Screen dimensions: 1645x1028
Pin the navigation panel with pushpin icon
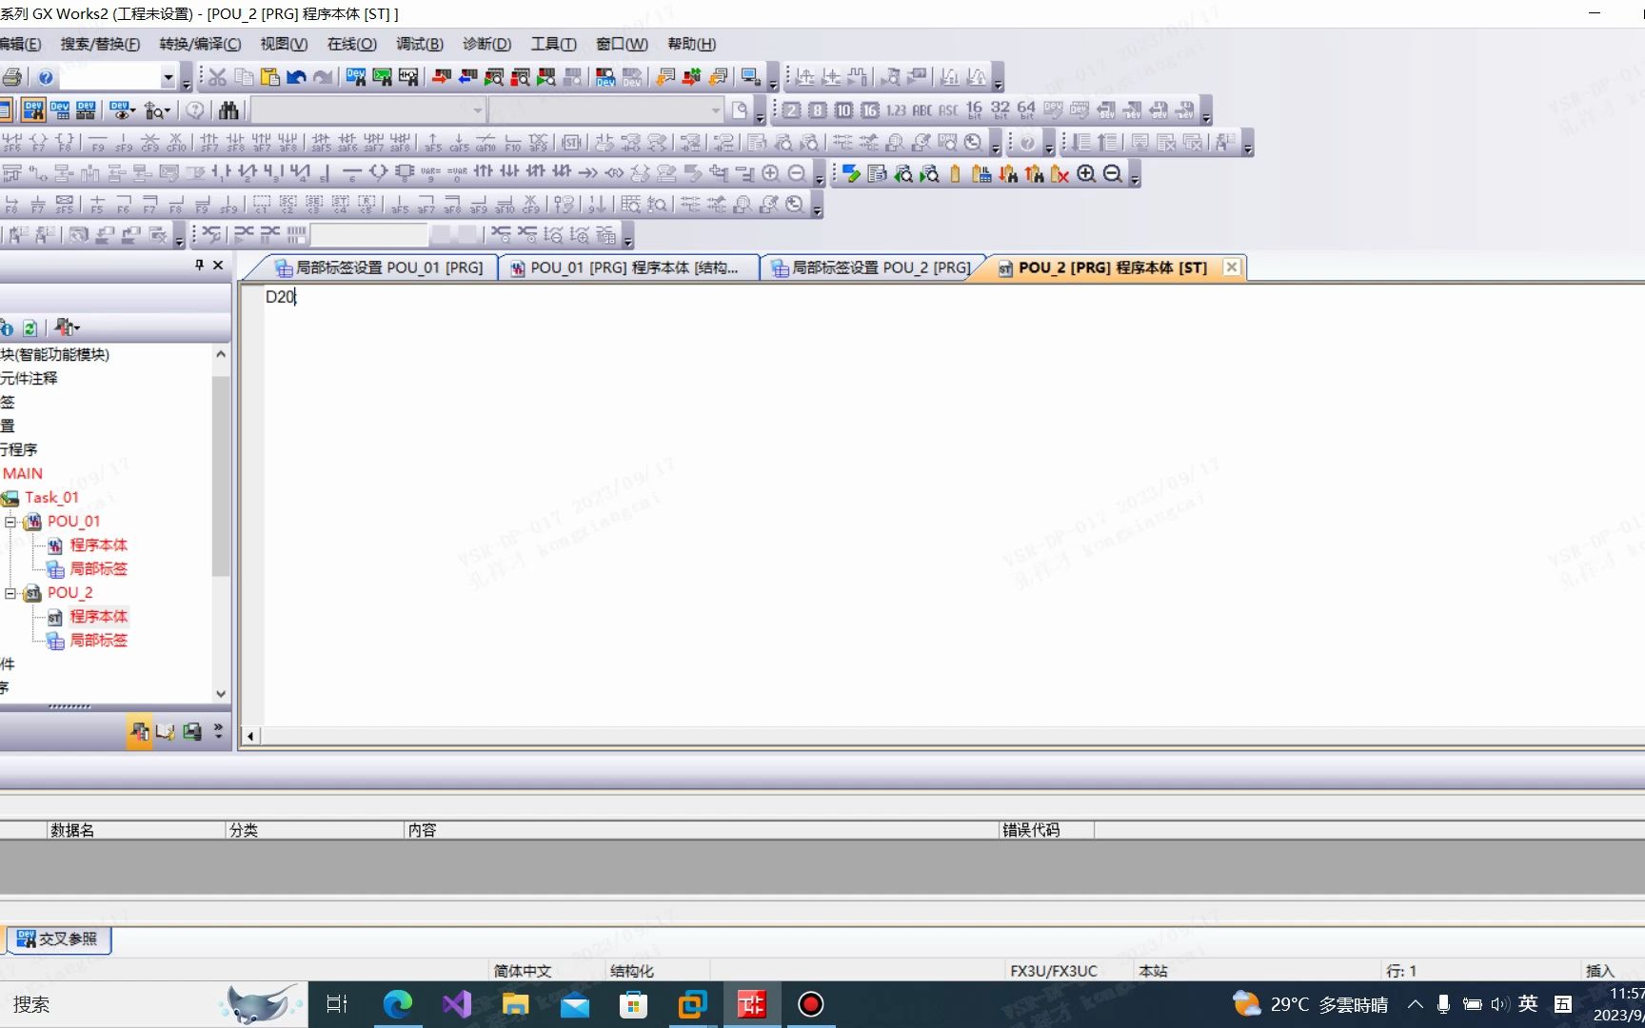tap(199, 266)
